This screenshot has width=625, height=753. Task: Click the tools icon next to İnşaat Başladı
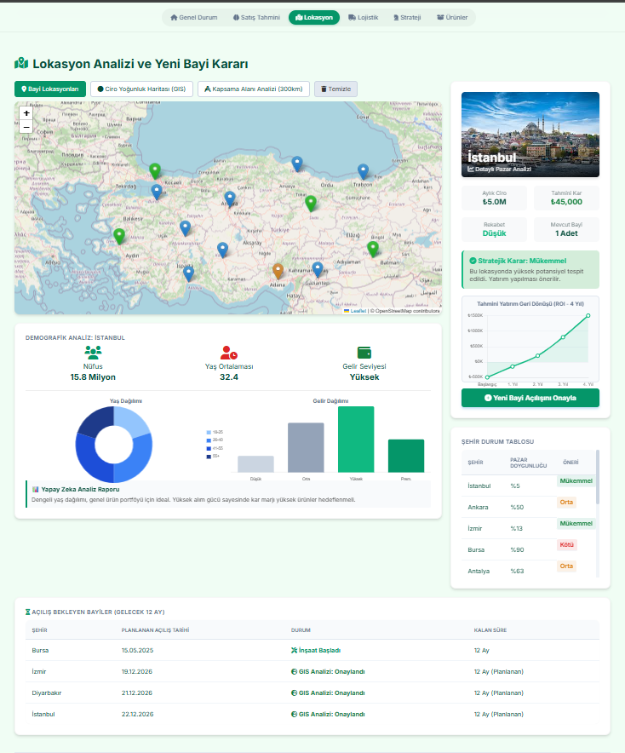click(294, 650)
